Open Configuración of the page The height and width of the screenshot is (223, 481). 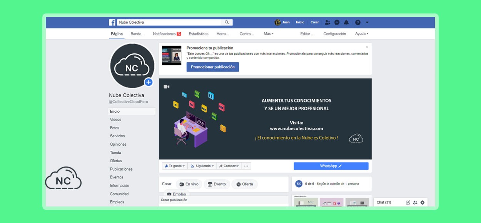tap(335, 34)
